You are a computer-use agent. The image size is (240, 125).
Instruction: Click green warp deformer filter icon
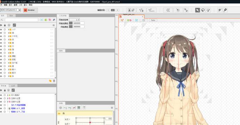tap(46, 20)
